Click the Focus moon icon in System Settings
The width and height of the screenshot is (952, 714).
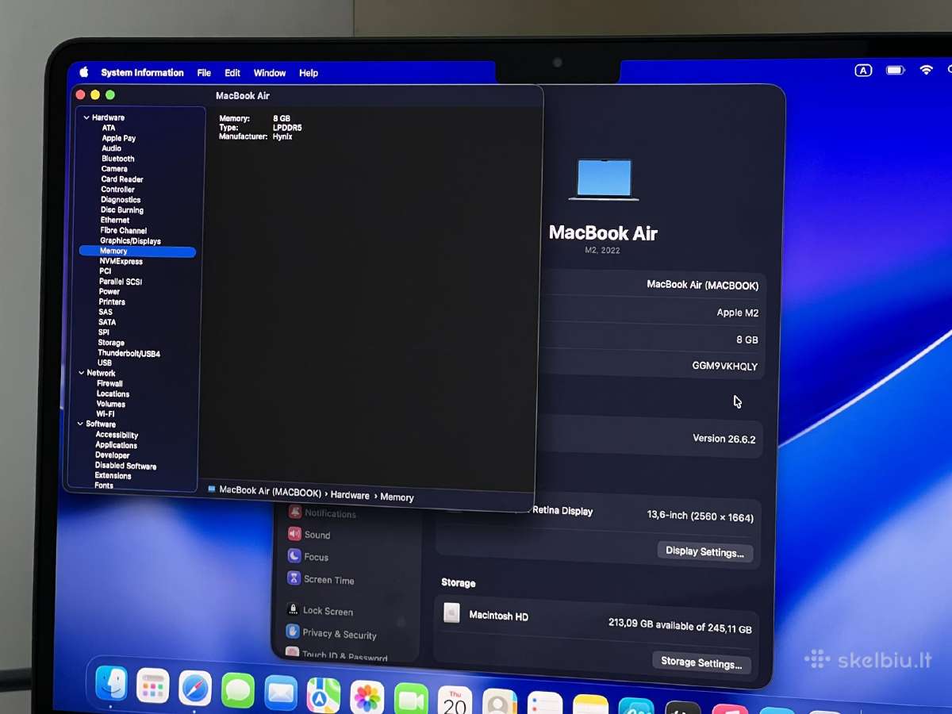[x=294, y=556]
